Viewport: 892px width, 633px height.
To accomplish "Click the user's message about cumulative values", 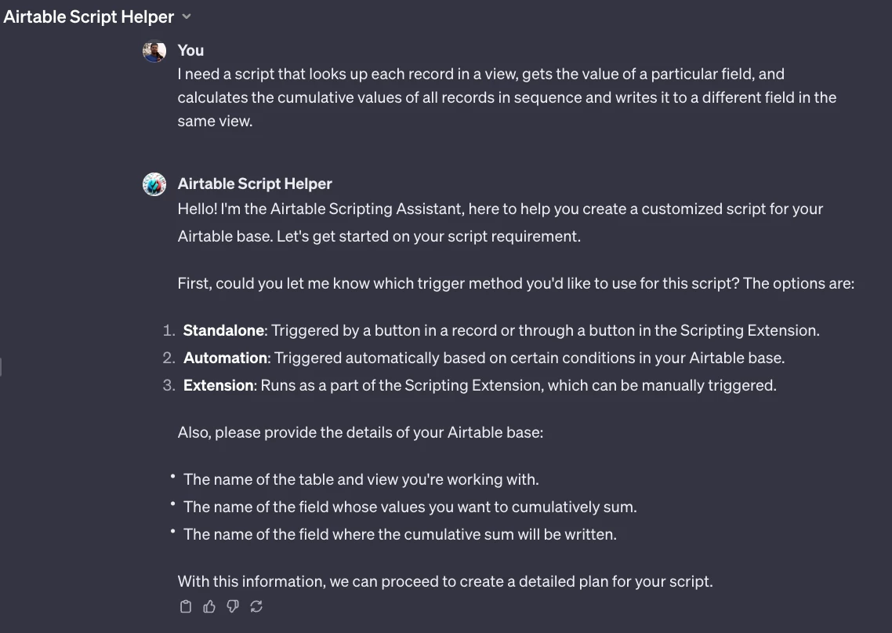I will pos(507,97).
